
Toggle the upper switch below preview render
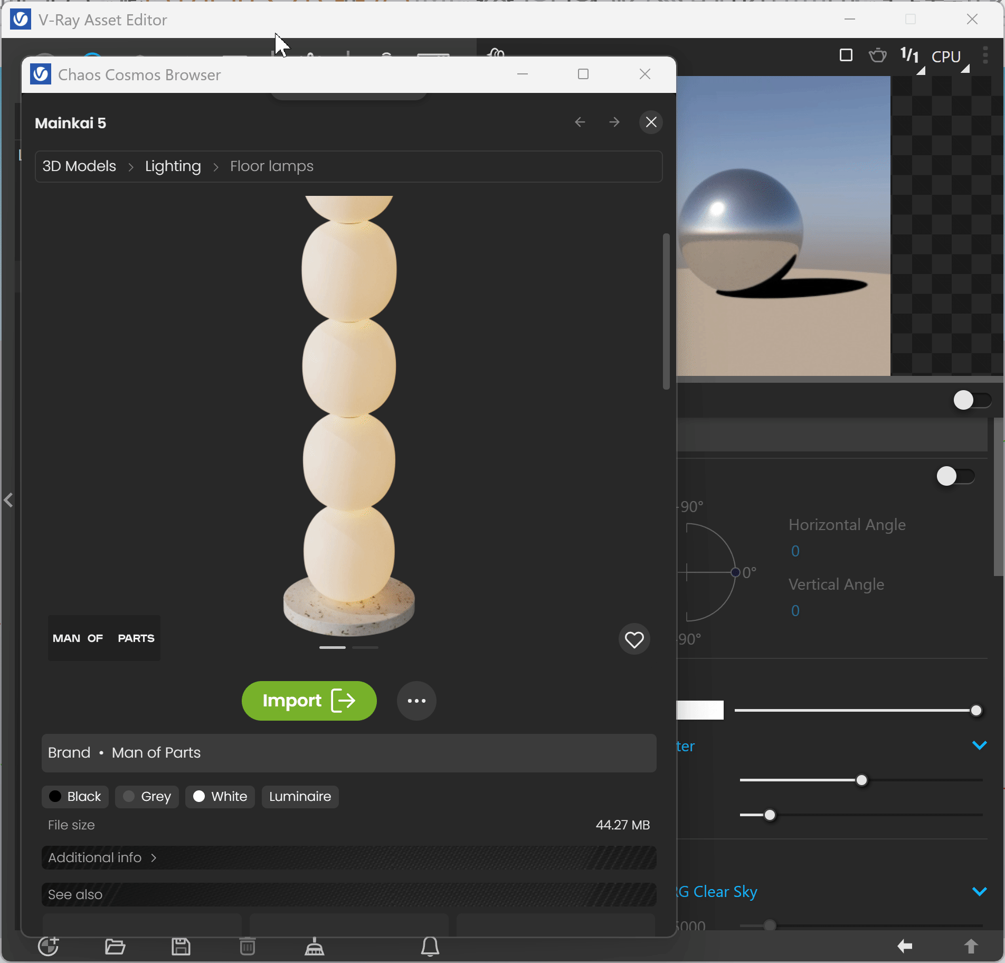point(972,400)
